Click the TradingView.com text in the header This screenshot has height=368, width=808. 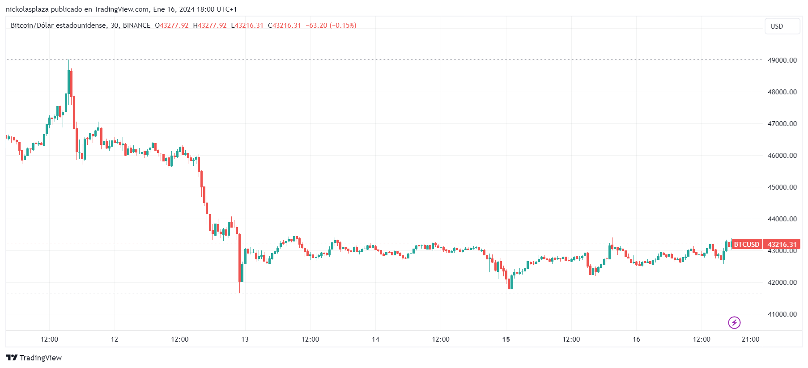click(122, 9)
